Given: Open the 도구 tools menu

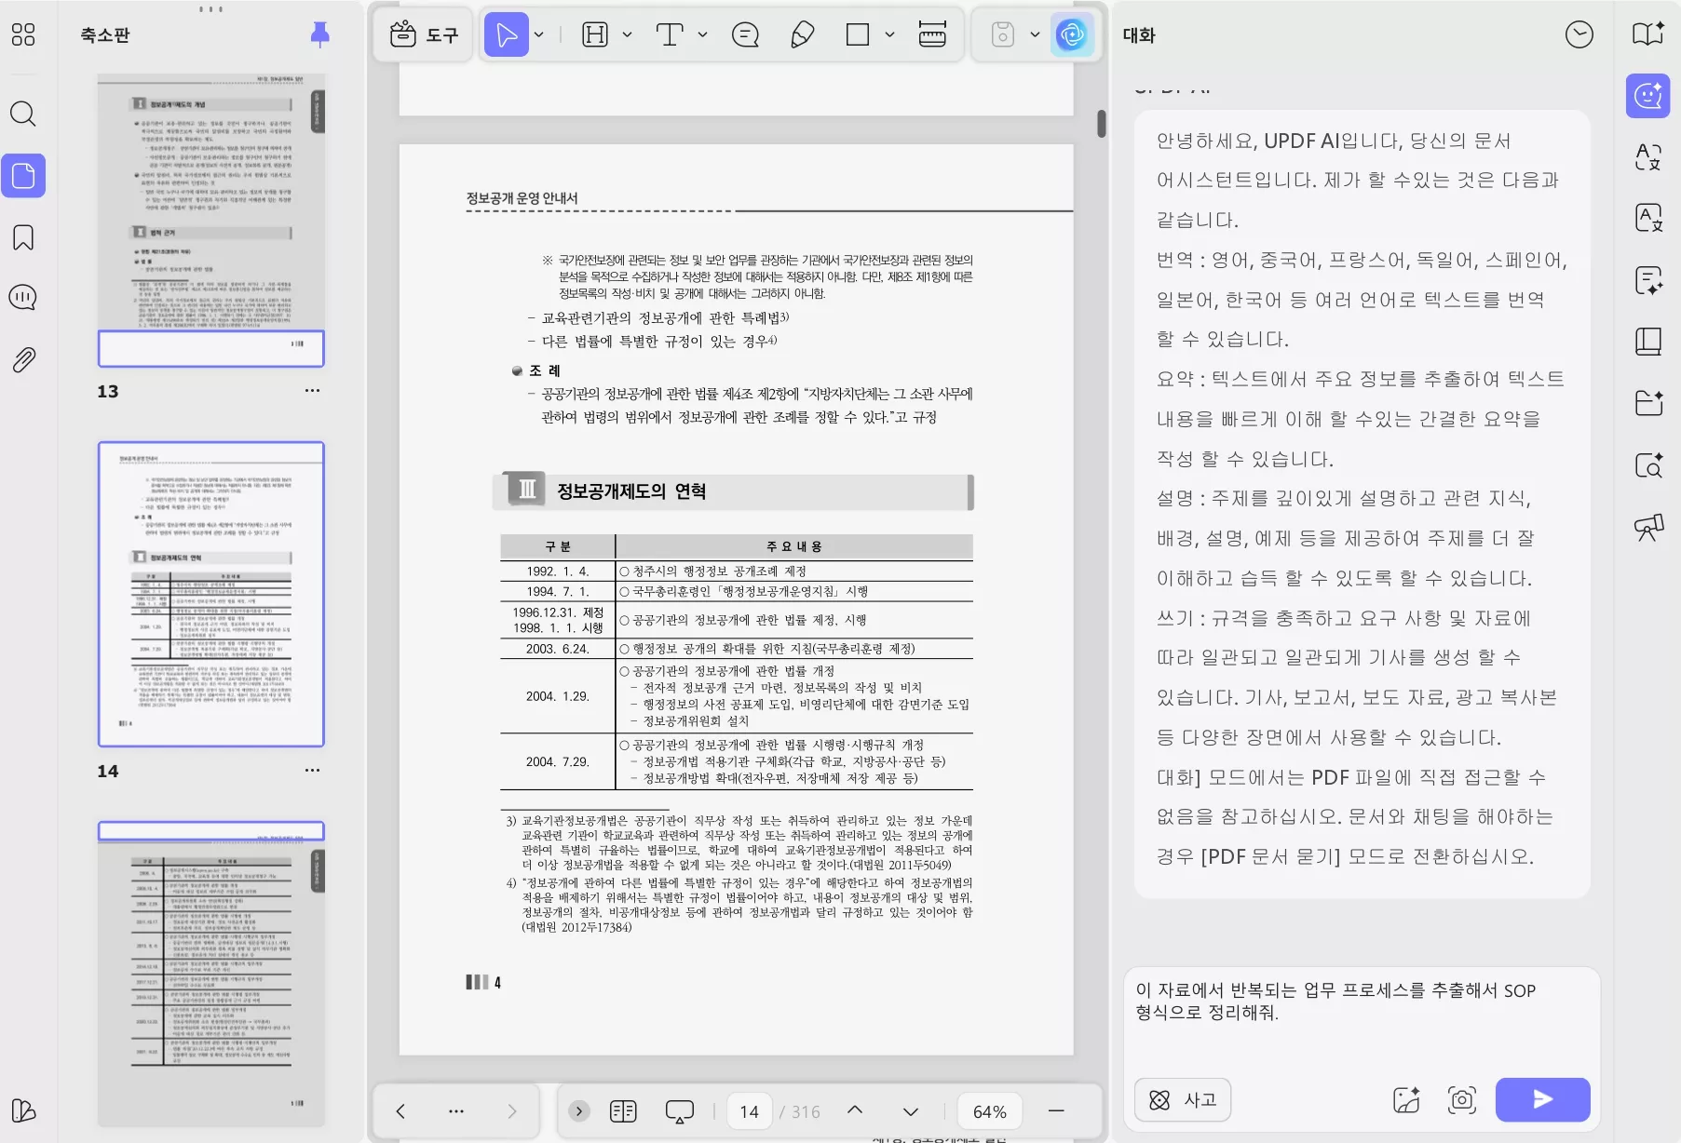Looking at the screenshot, I should pyautogui.click(x=424, y=34).
